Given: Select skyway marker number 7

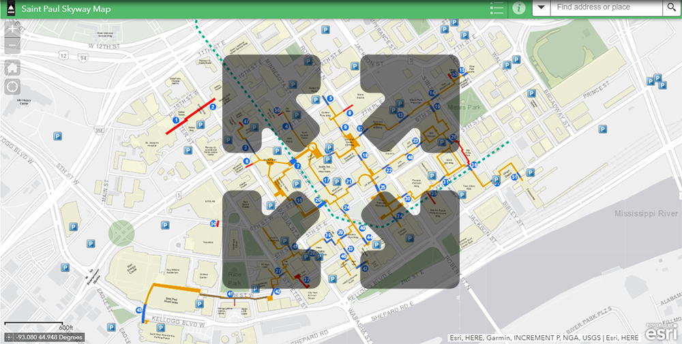Looking at the screenshot, I should pos(298,166).
